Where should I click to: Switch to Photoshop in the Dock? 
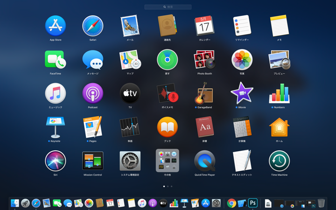[253, 203]
